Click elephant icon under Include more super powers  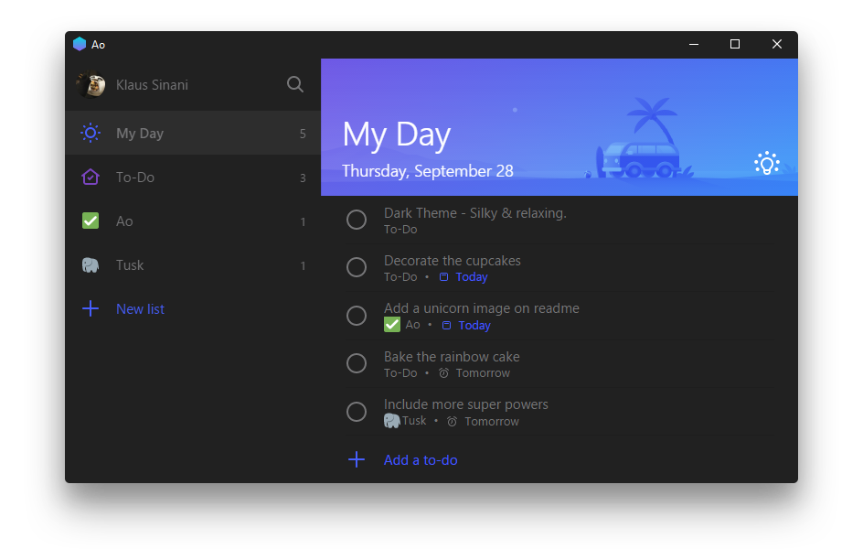392,421
